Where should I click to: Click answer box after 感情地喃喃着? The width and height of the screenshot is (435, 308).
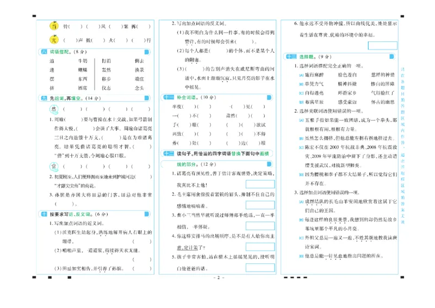[x=260, y=205]
